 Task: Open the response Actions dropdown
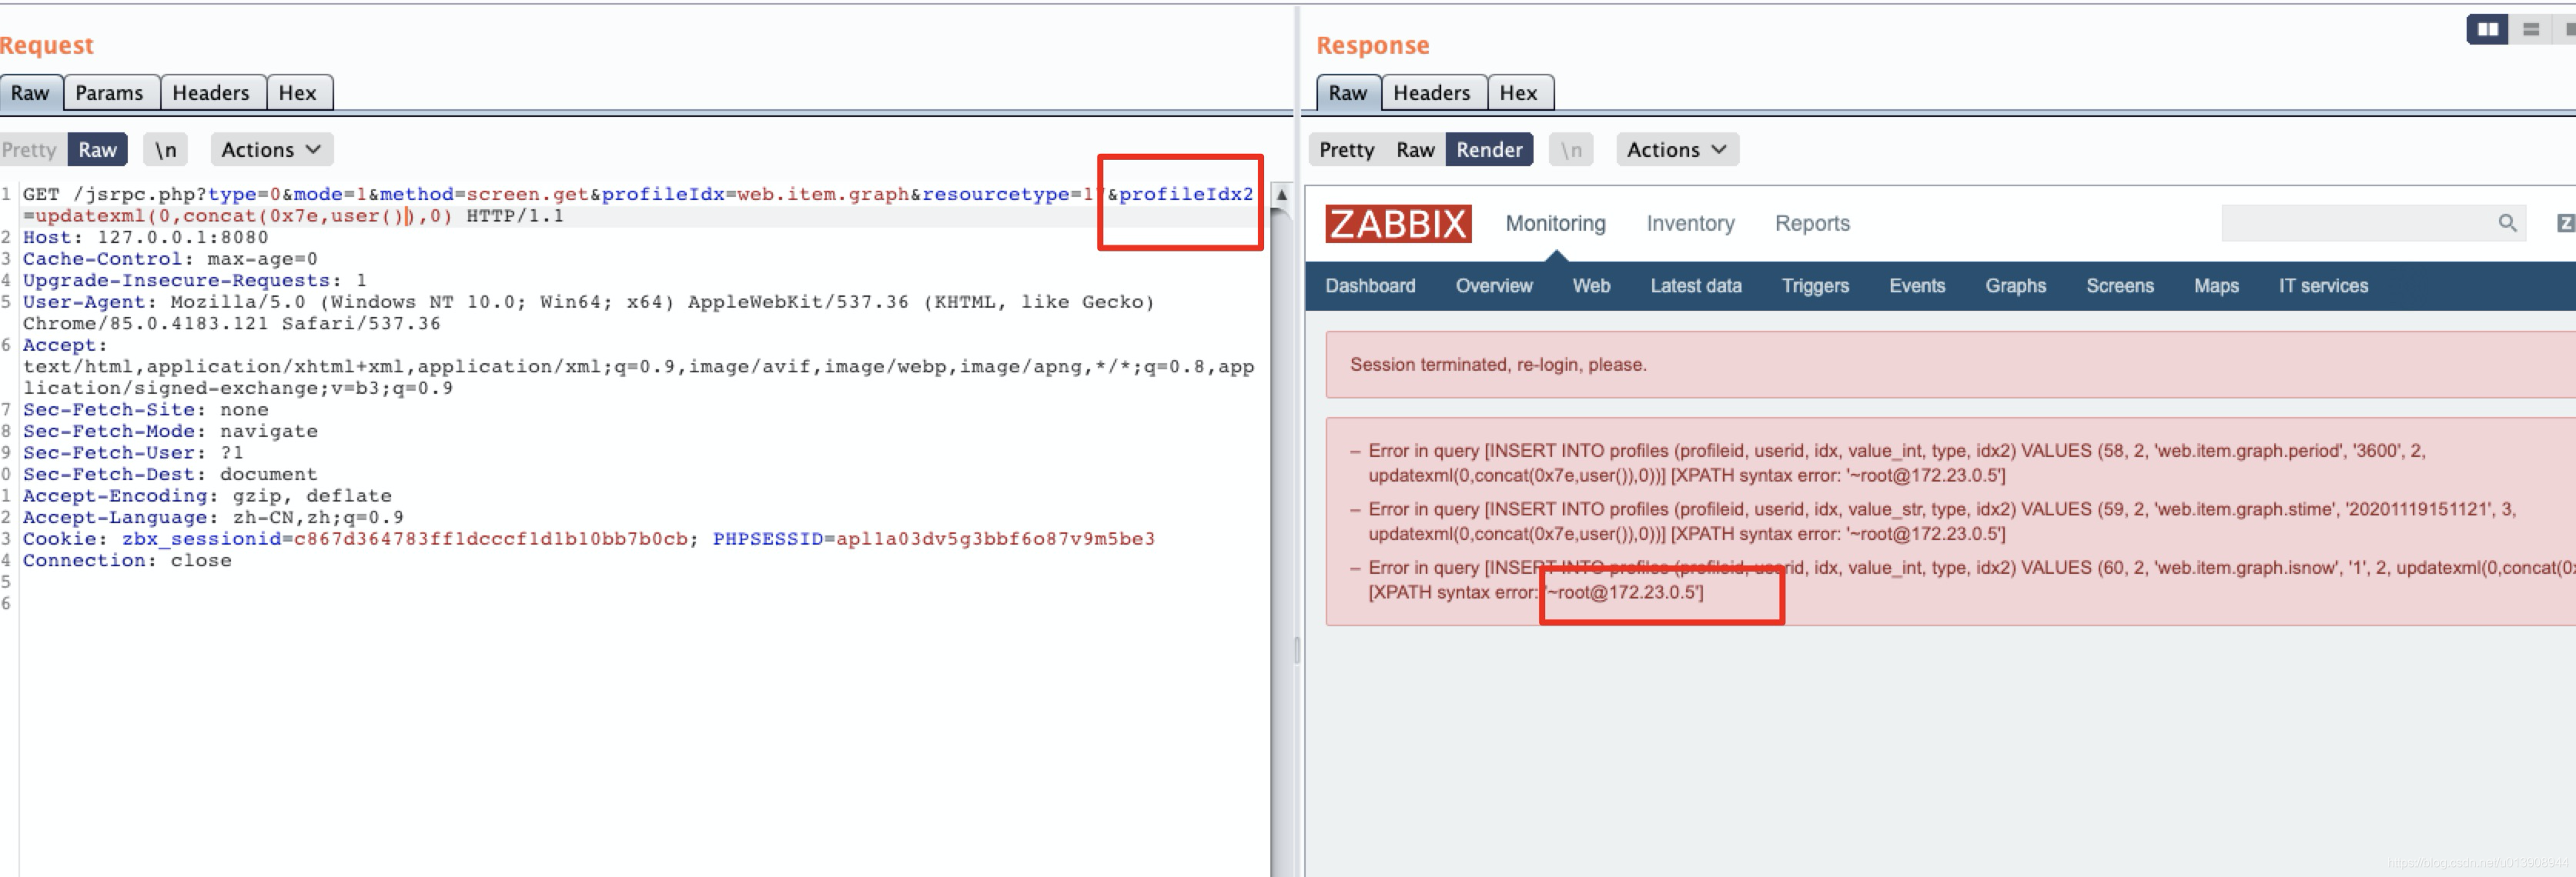1677,150
